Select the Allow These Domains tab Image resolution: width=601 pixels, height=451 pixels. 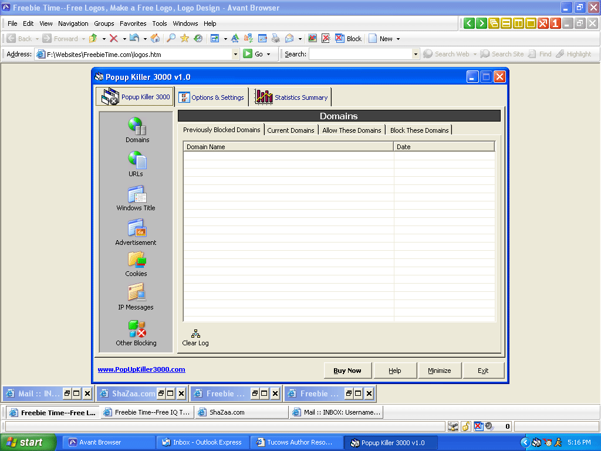point(352,130)
